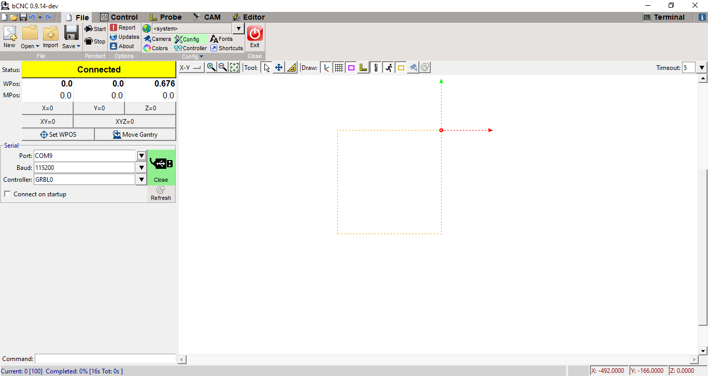Viewport: 708px width, 376px height.
Task: Click the XY=0 button
Action: [48, 122]
